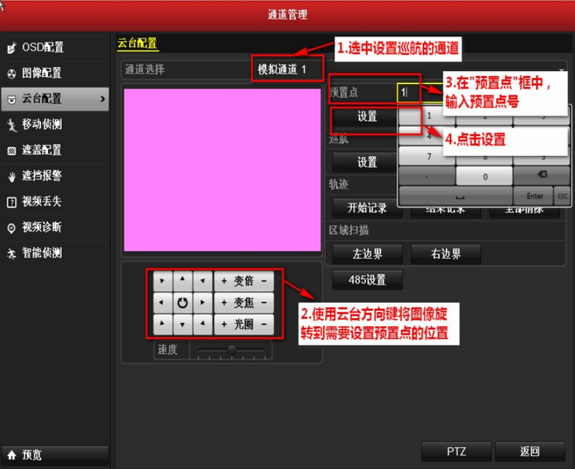Expand the 云台配置 sidebar arrow

tap(103, 99)
